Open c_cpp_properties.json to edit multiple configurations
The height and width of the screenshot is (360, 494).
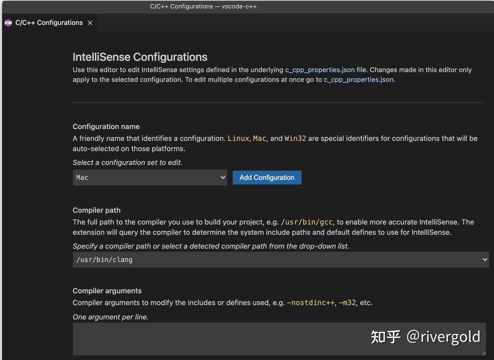point(358,80)
